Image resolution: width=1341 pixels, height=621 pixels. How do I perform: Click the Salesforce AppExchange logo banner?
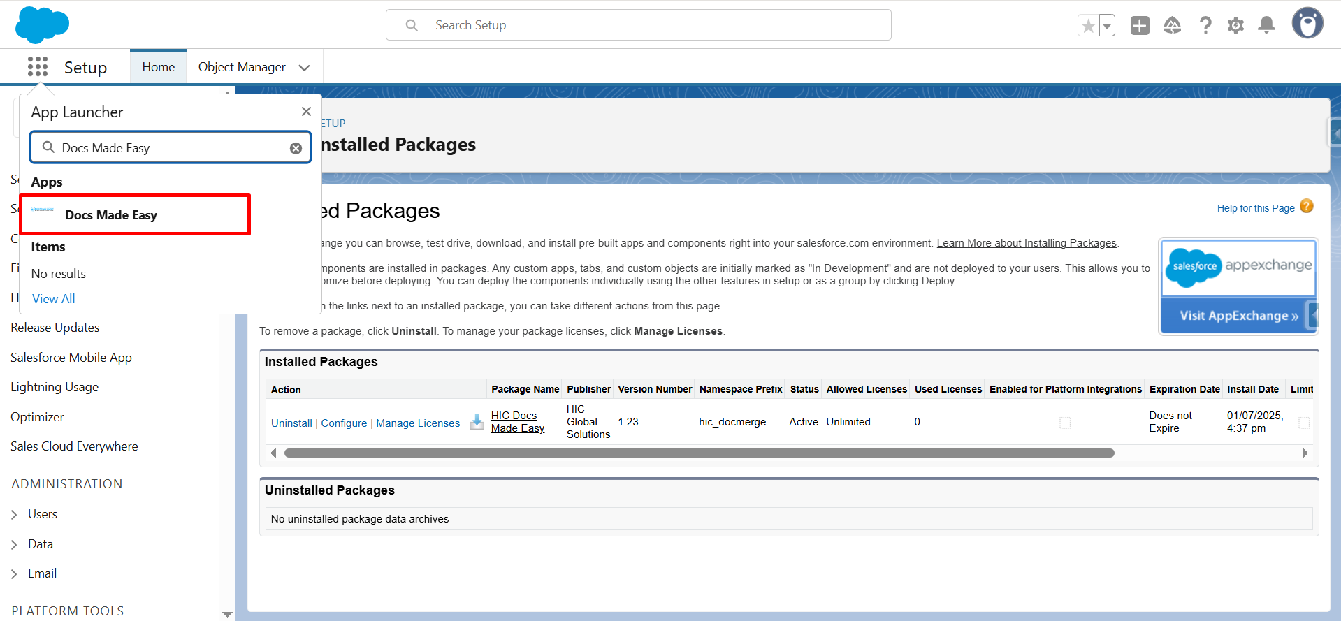1238,269
